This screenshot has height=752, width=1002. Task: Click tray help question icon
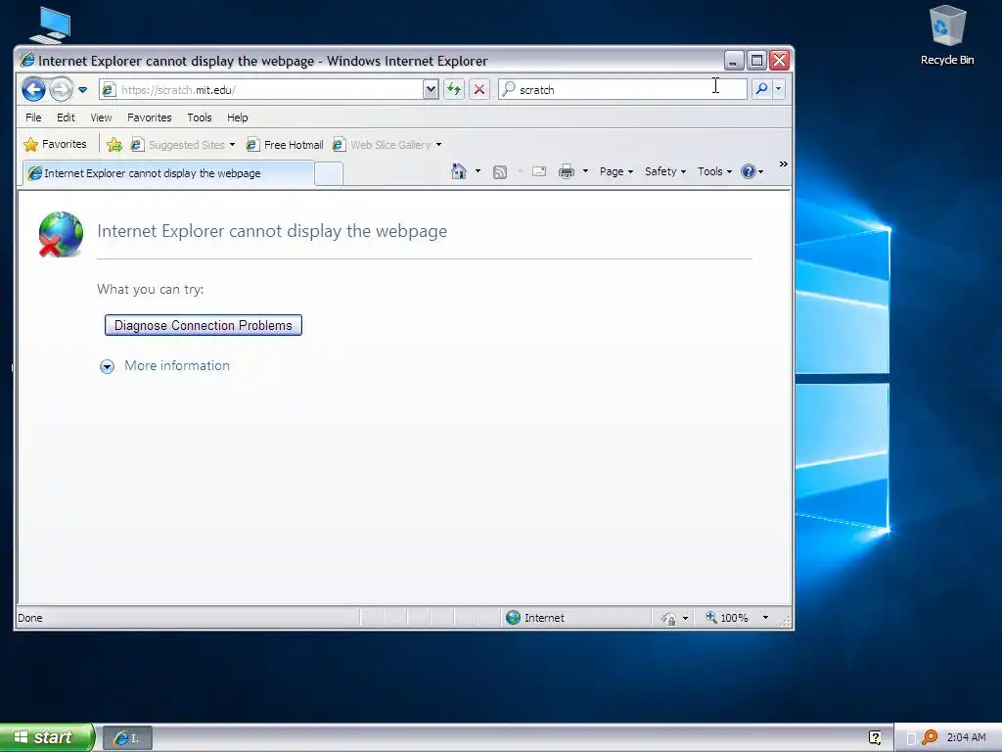875,737
